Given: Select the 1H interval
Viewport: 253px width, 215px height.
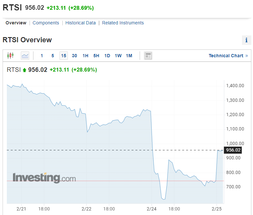Looking at the screenshot, I should [x=85, y=56].
